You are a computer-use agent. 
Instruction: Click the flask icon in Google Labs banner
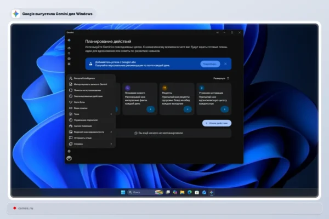click(90, 64)
